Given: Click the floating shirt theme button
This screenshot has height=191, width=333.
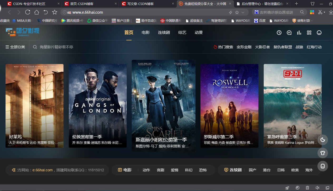Looking at the screenshot, I should click(x=323, y=153).
